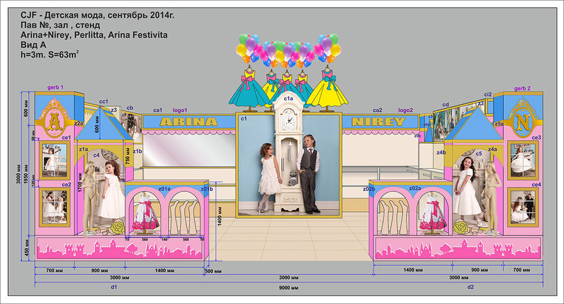Screen dimensions: 564x304
Task: Click the 'c1a' label above the clock
Action: (288, 98)
